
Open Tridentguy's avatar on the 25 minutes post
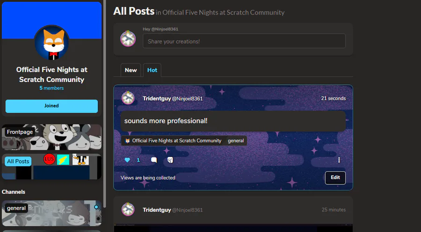click(x=128, y=209)
